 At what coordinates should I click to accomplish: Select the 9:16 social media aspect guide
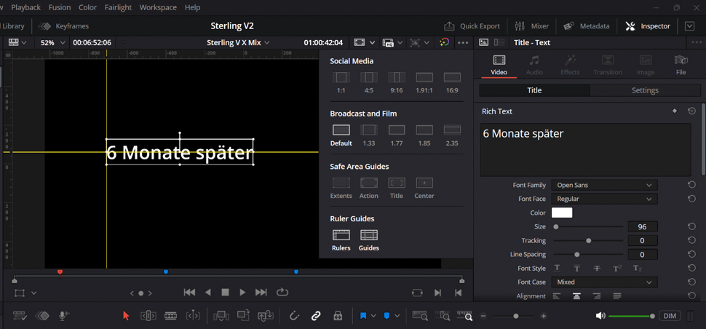[x=397, y=77]
